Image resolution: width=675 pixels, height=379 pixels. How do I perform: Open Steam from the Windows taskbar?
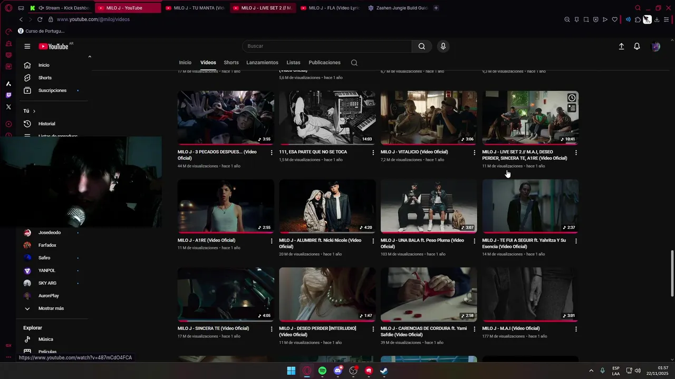[x=384, y=371]
